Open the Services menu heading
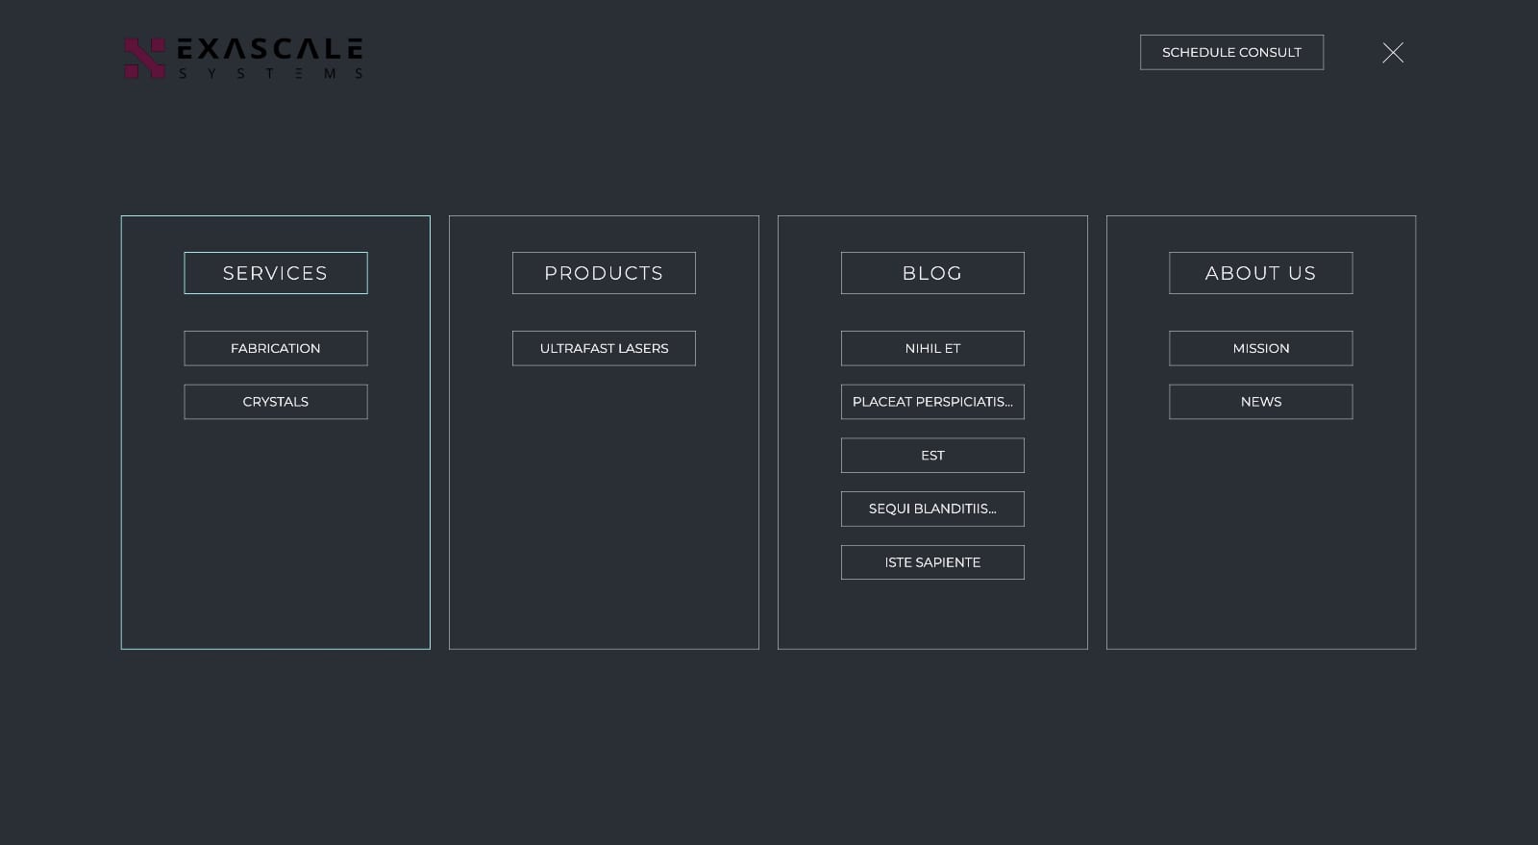 click(x=276, y=273)
